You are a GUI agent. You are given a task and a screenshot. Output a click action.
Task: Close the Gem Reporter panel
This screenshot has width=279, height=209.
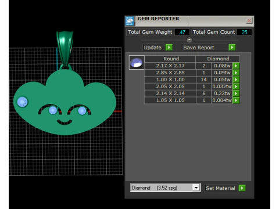point(249,20)
